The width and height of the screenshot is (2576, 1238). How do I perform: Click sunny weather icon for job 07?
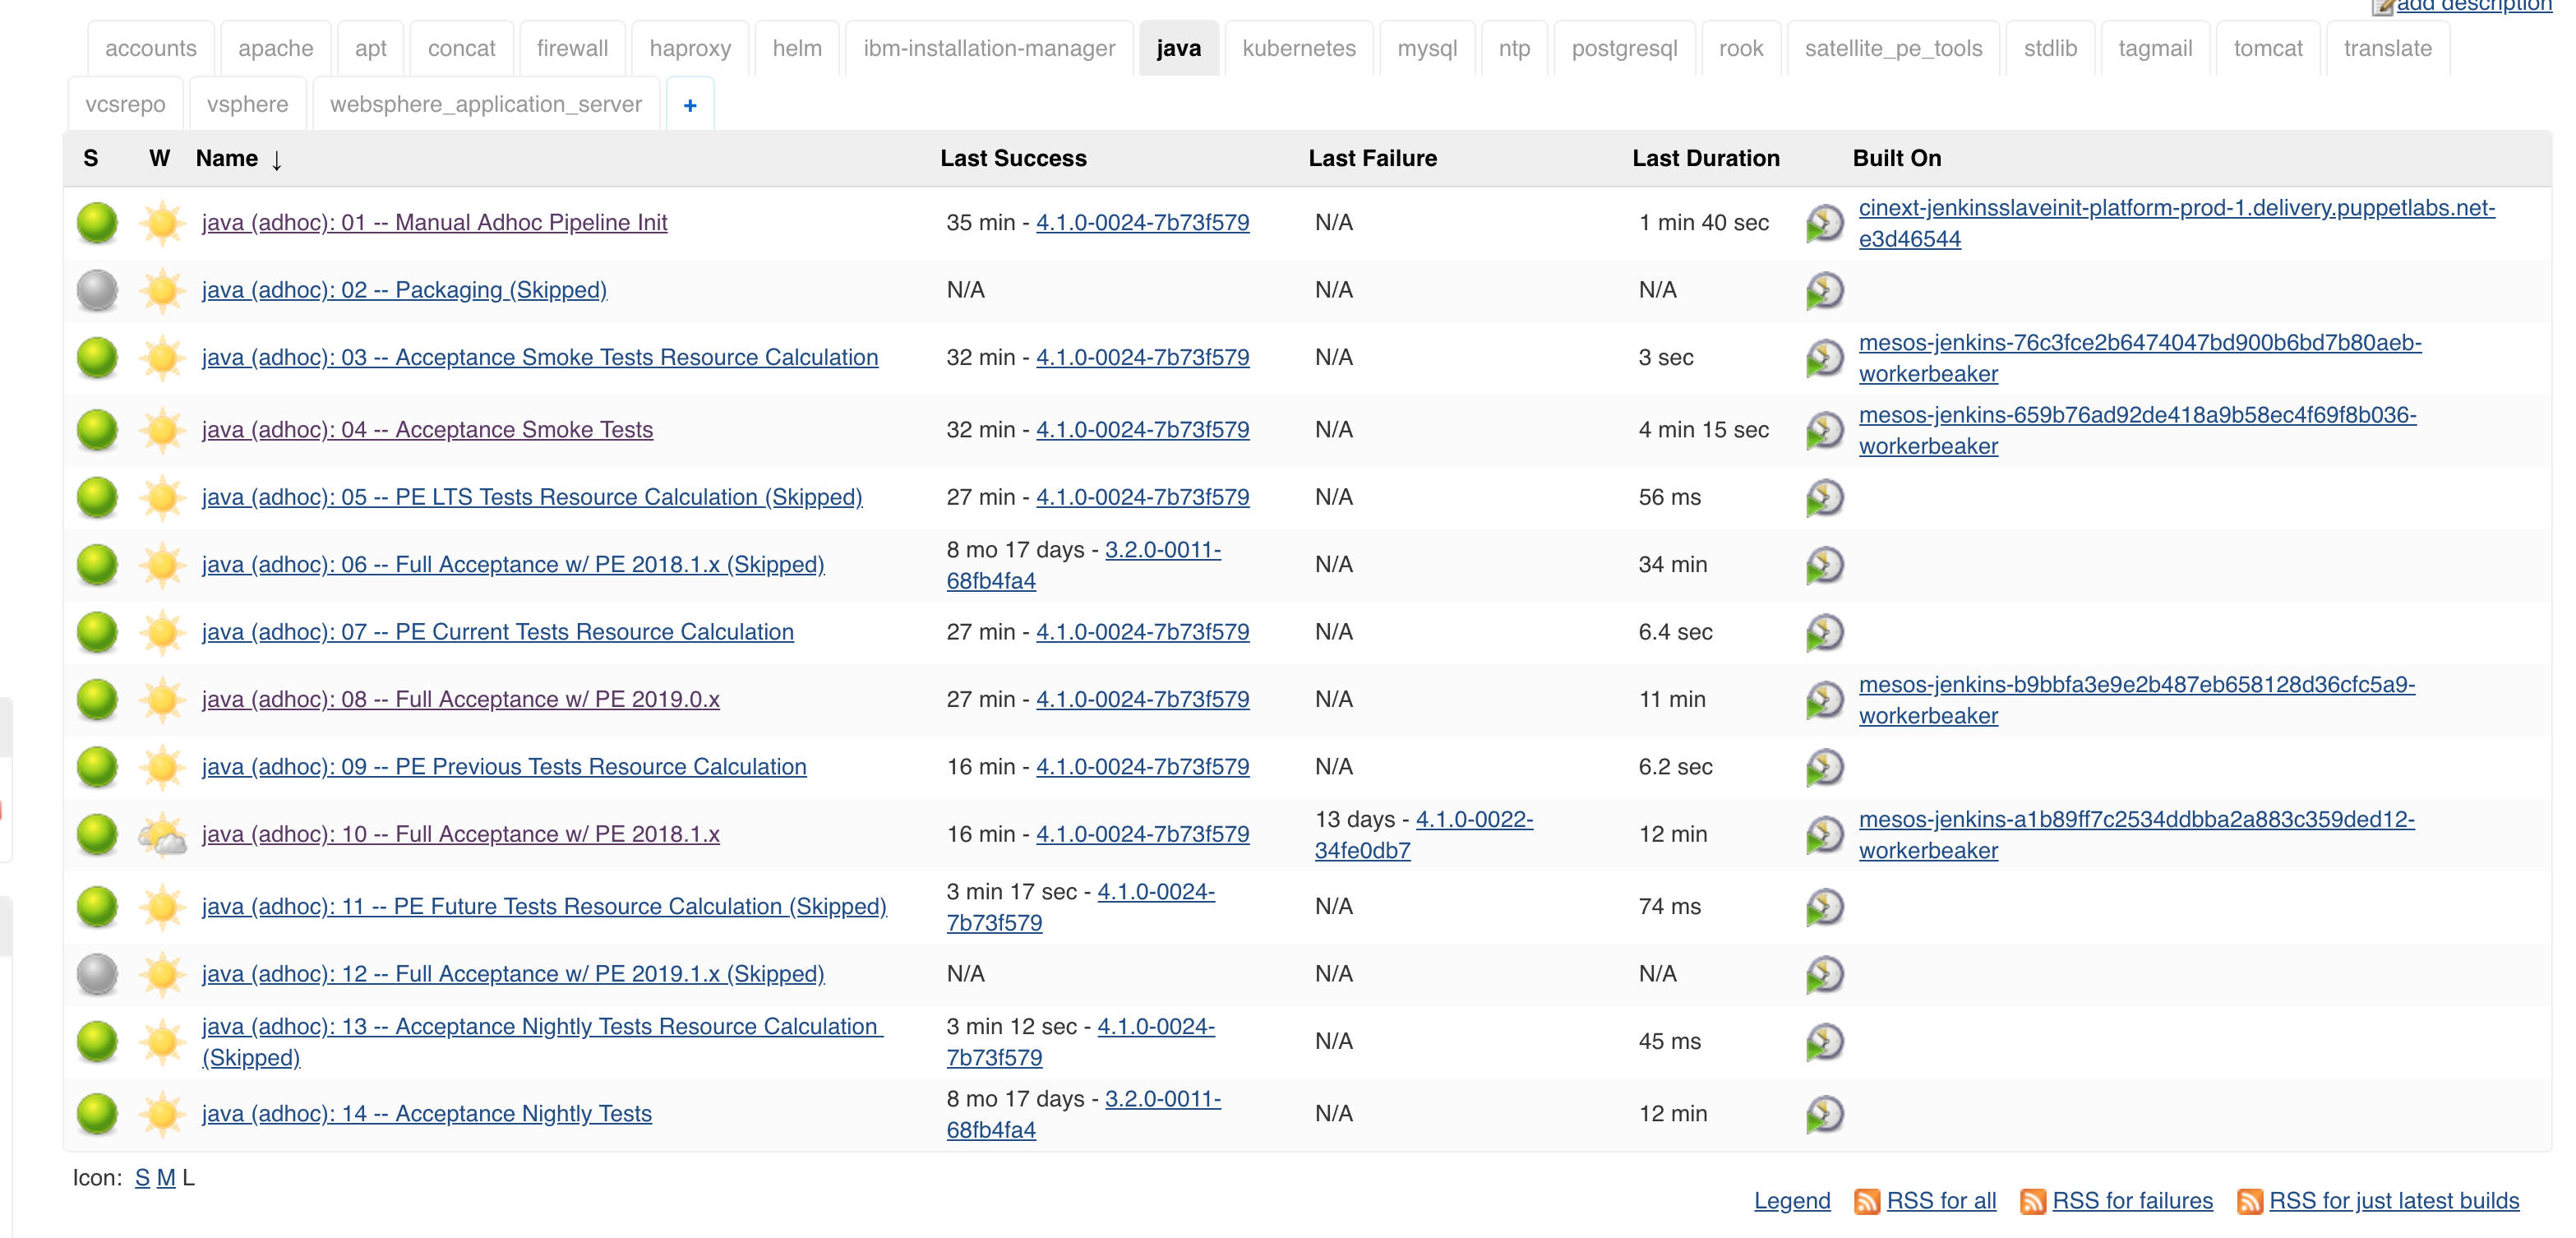(162, 632)
